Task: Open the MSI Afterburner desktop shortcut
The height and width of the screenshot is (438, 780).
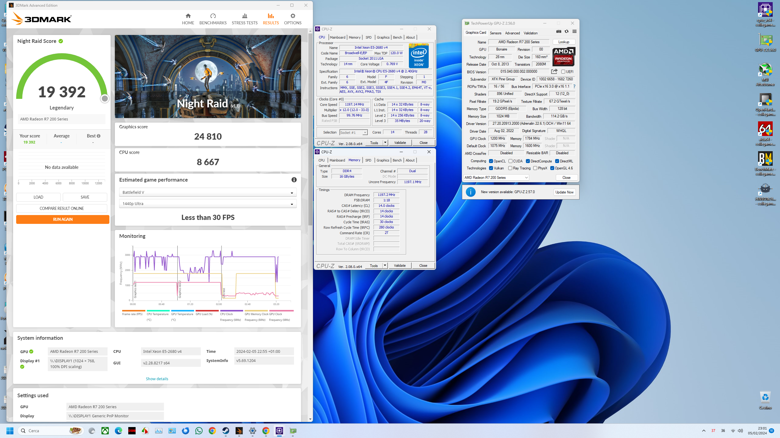Action: pyautogui.click(x=765, y=75)
